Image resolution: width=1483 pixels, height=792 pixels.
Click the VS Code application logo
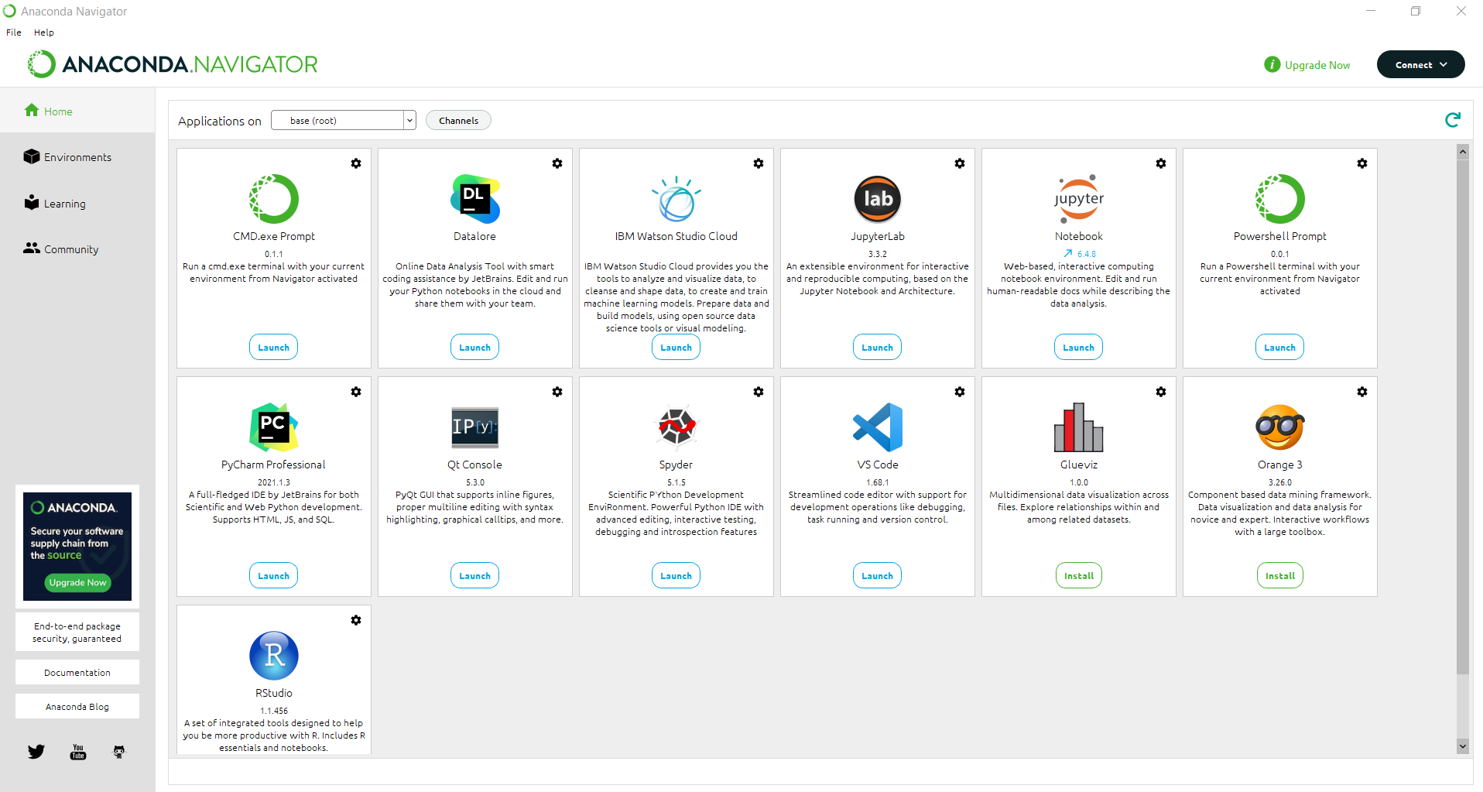[x=877, y=427]
